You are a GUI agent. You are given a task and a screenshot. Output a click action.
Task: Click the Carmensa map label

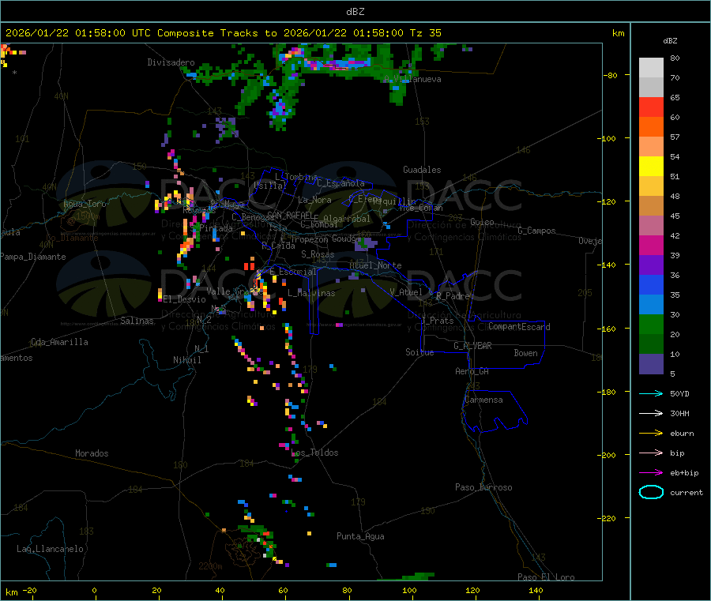pyautogui.click(x=483, y=400)
